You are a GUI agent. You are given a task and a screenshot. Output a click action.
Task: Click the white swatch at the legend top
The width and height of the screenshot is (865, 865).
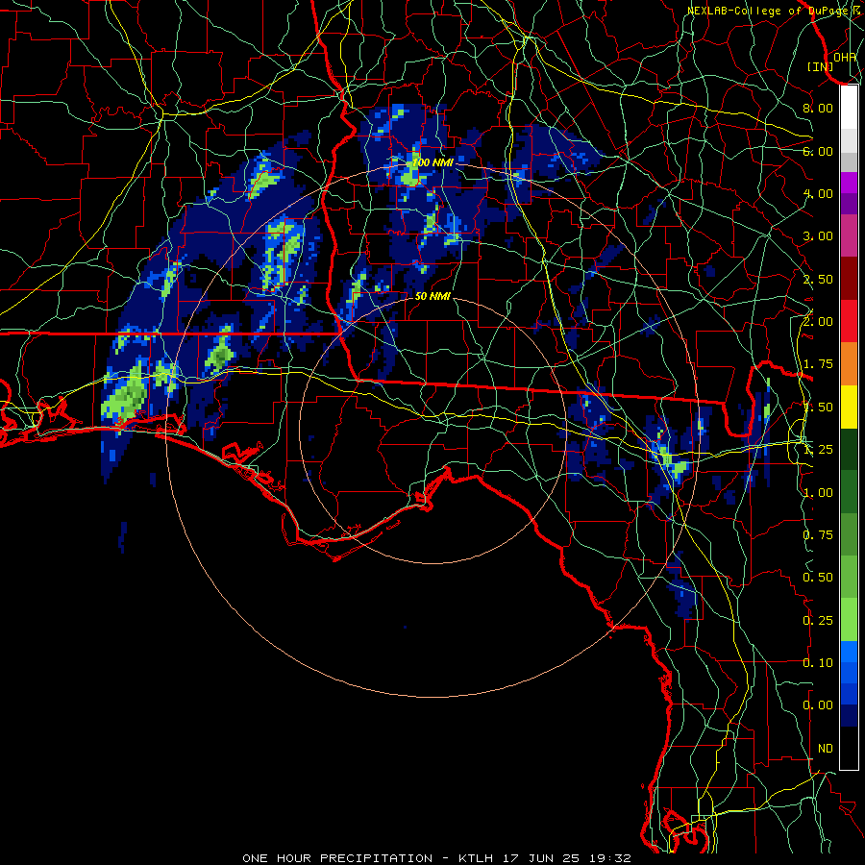(849, 107)
